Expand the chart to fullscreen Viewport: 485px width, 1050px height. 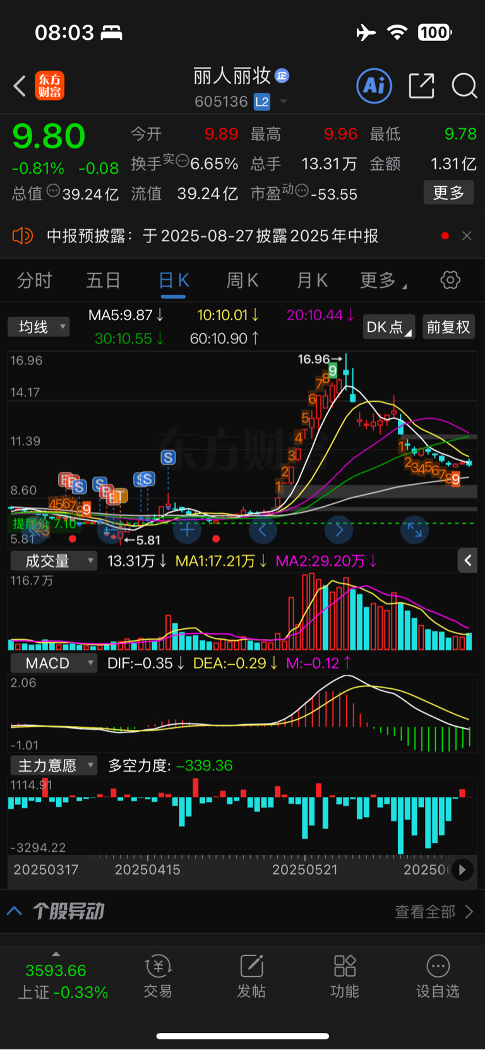[415, 530]
